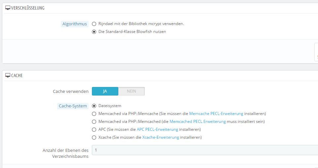Screen dimensions: 318x168
Task: Switch Cache verwenden to JA
Action: coord(105,91)
